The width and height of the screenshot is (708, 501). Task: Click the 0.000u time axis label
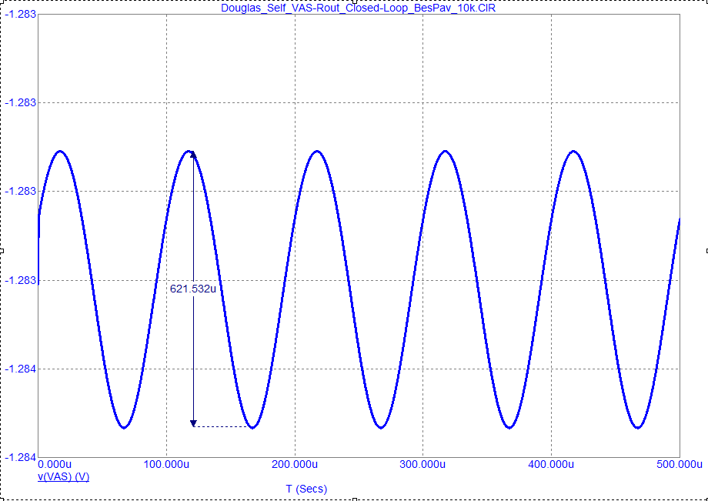pyautogui.click(x=55, y=465)
